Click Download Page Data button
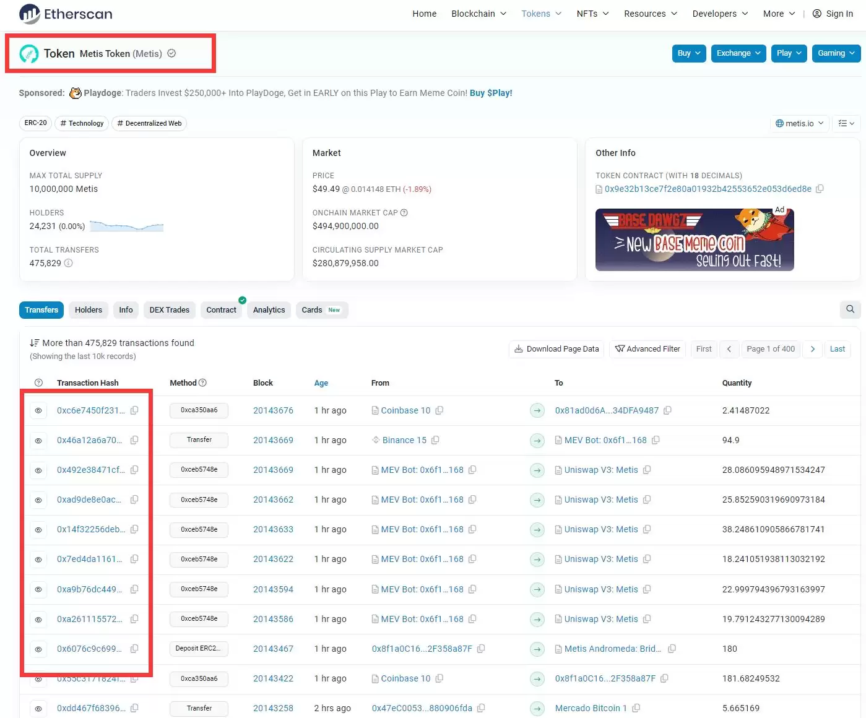Image resolution: width=866 pixels, height=718 pixels. pos(556,349)
